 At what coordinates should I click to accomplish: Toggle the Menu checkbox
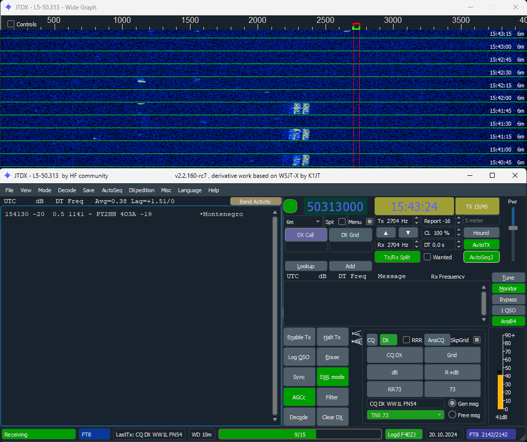pyautogui.click(x=369, y=221)
